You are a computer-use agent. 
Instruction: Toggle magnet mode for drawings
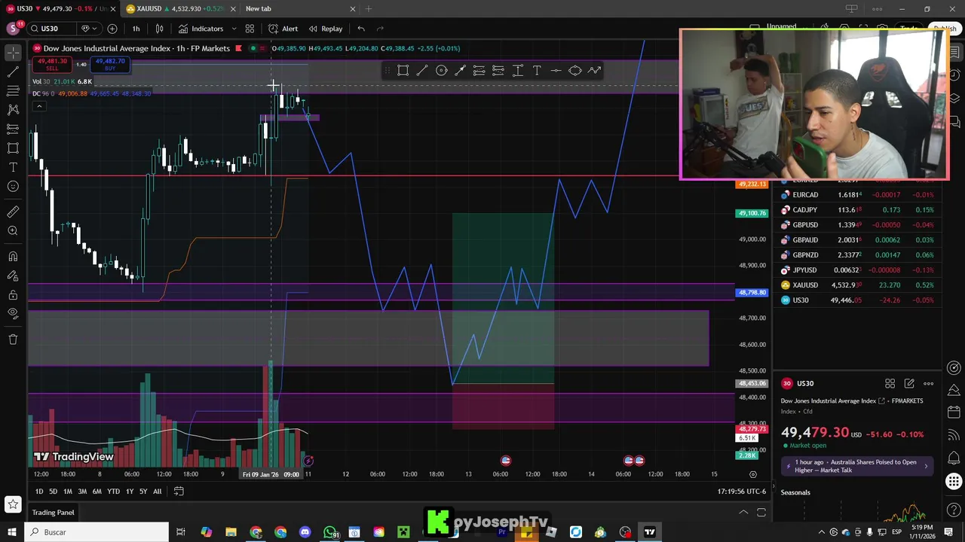tap(13, 257)
